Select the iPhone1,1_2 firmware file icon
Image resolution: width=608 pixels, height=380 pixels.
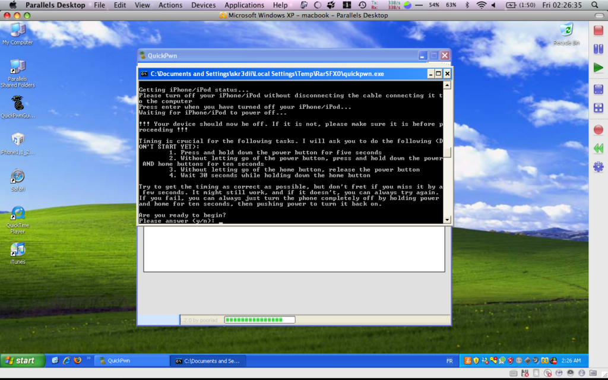coord(17,144)
